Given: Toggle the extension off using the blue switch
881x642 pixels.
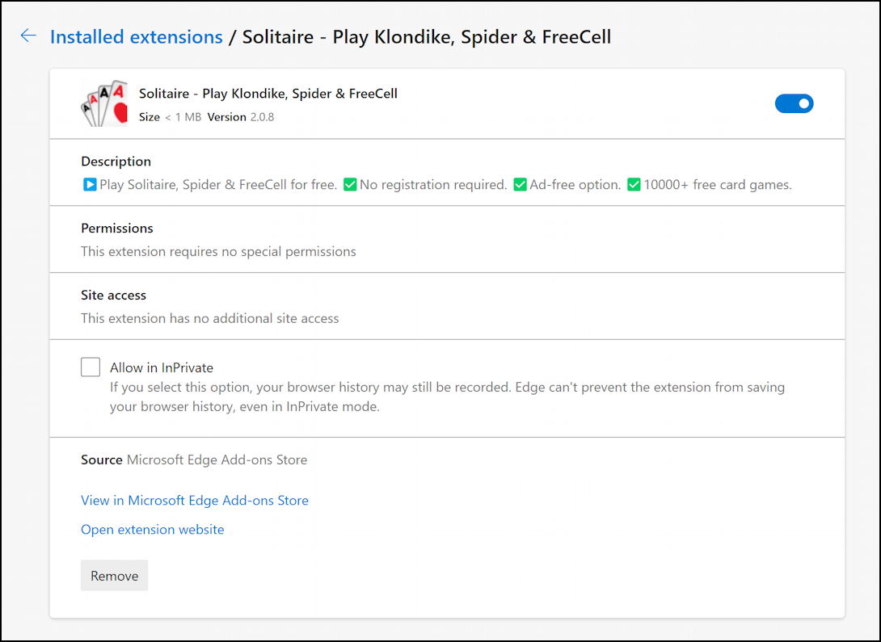Looking at the screenshot, I should point(794,103).
